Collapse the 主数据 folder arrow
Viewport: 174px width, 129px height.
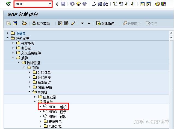30,92
